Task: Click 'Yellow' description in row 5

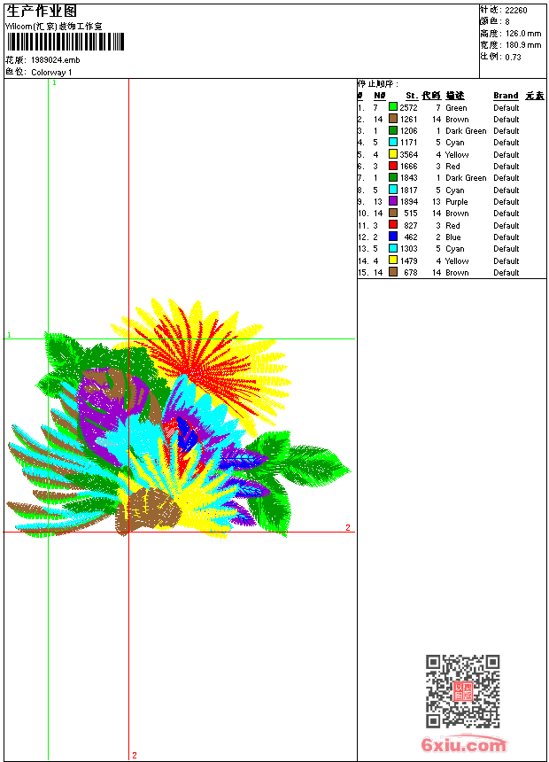Action: click(x=457, y=154)
